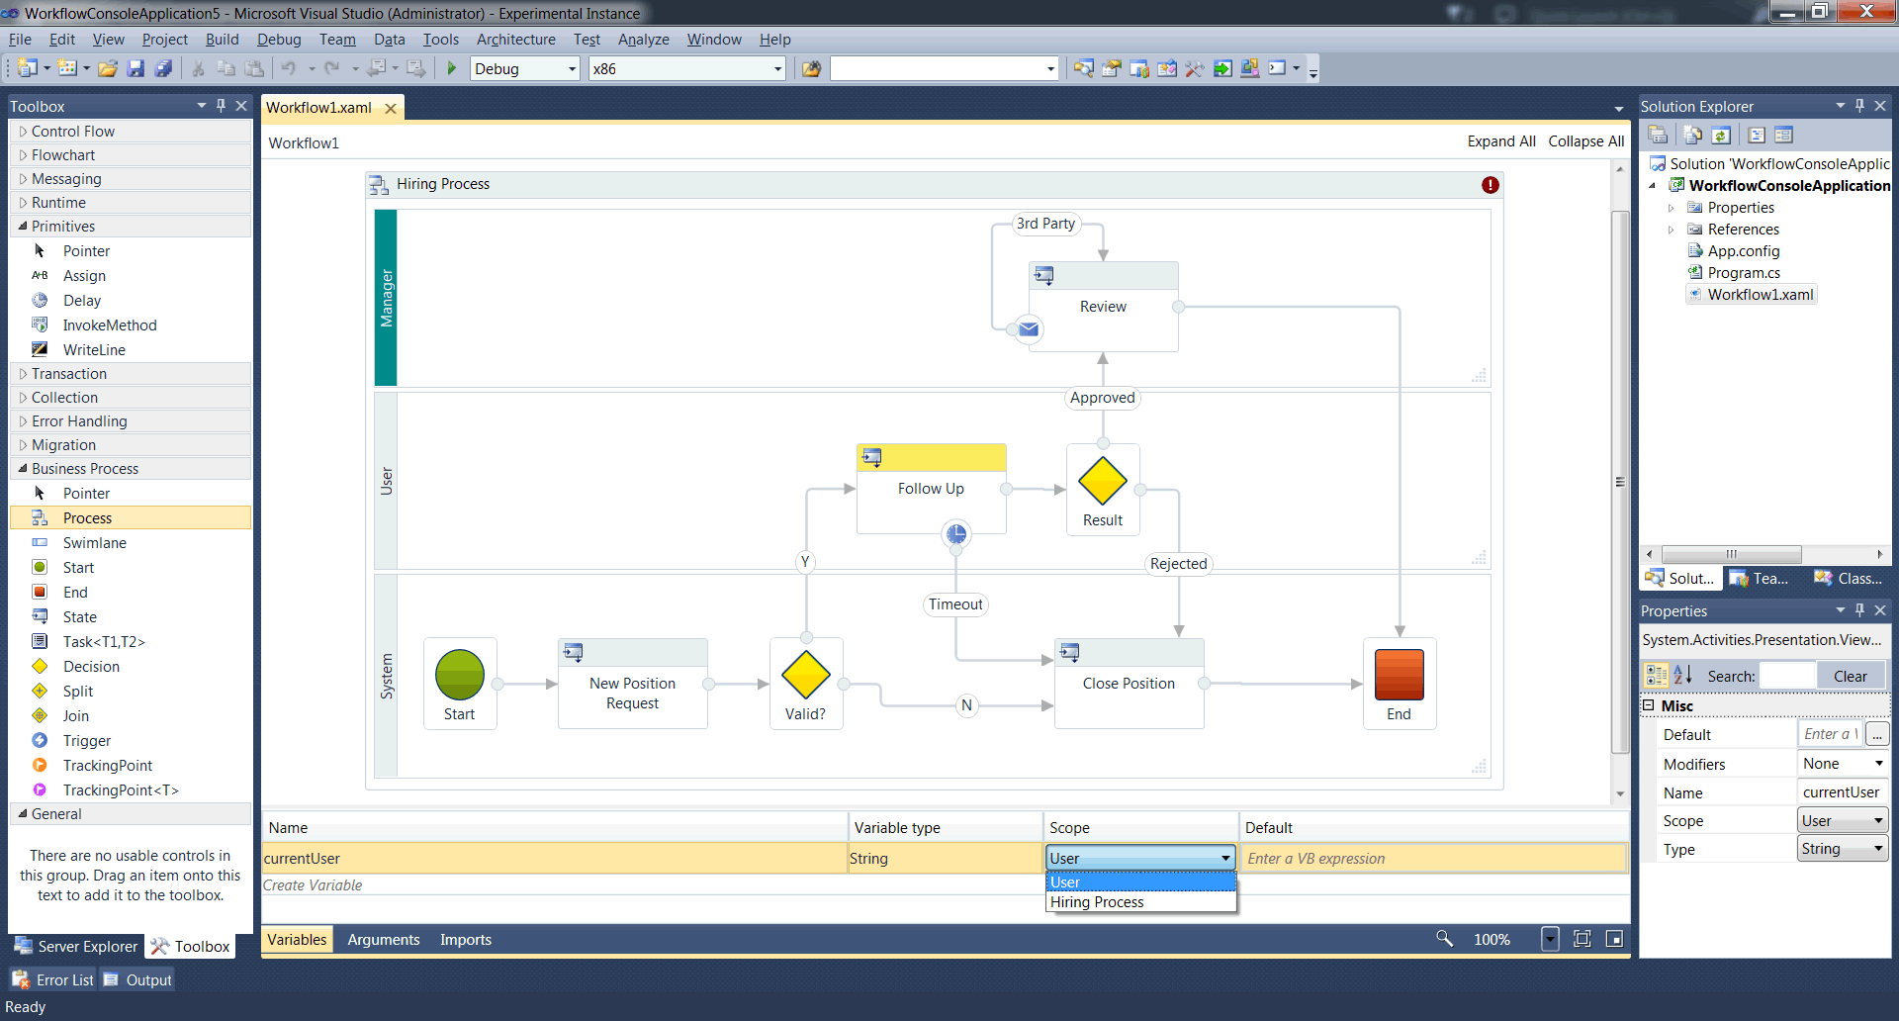Select the InvokeMethod primitive in Toolbox
The image size is (1899, 1021).
(x=131, y=325)
